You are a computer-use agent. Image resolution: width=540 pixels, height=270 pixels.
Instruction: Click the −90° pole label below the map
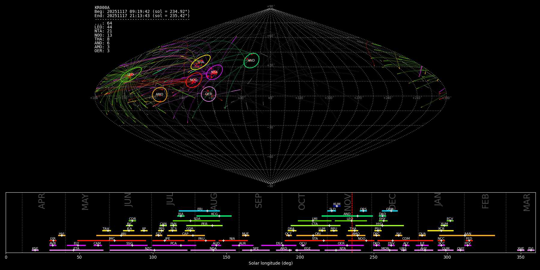pyautogui.click(x=270, y=186)
